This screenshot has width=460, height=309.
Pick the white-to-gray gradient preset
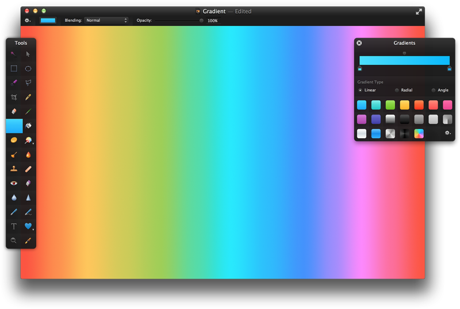click(390, 119)
